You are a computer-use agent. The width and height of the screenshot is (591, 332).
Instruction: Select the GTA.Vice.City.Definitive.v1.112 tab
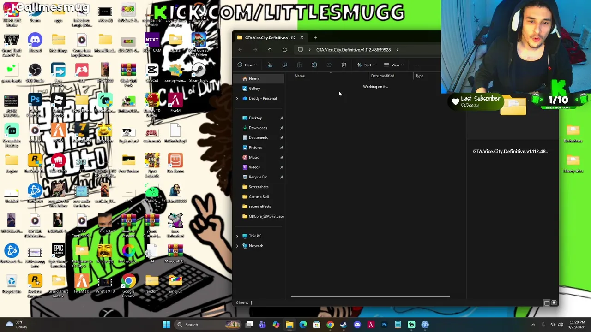(x=270, y=38)
